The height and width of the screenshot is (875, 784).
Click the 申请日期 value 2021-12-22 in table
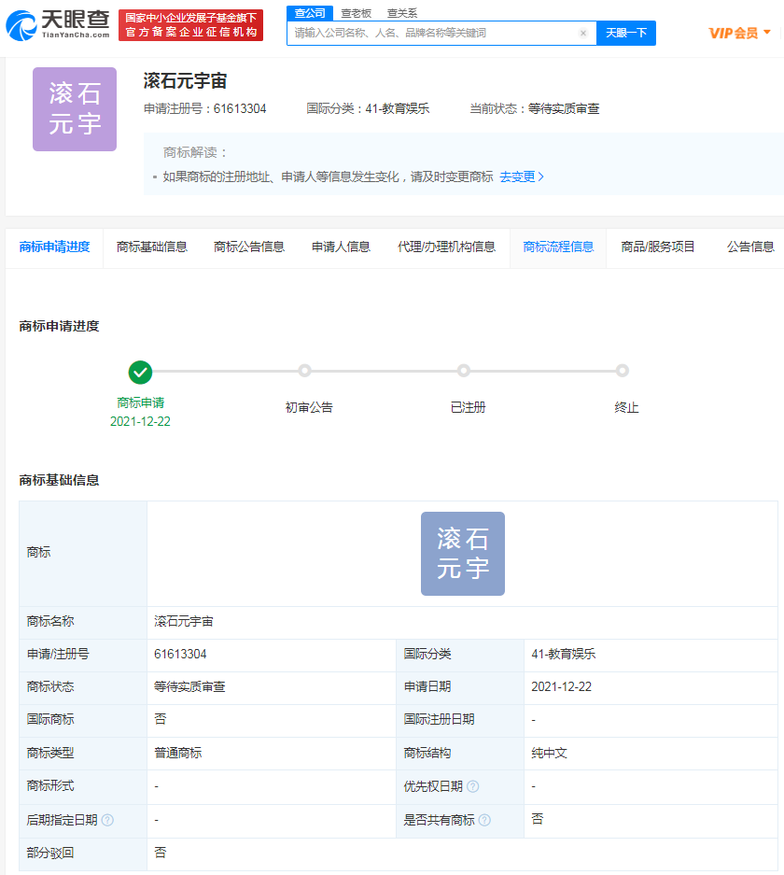562,687
